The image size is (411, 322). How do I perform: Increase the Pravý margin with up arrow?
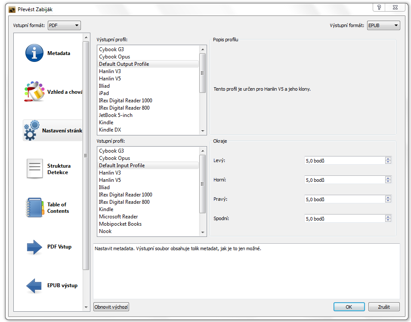(388, 197)
